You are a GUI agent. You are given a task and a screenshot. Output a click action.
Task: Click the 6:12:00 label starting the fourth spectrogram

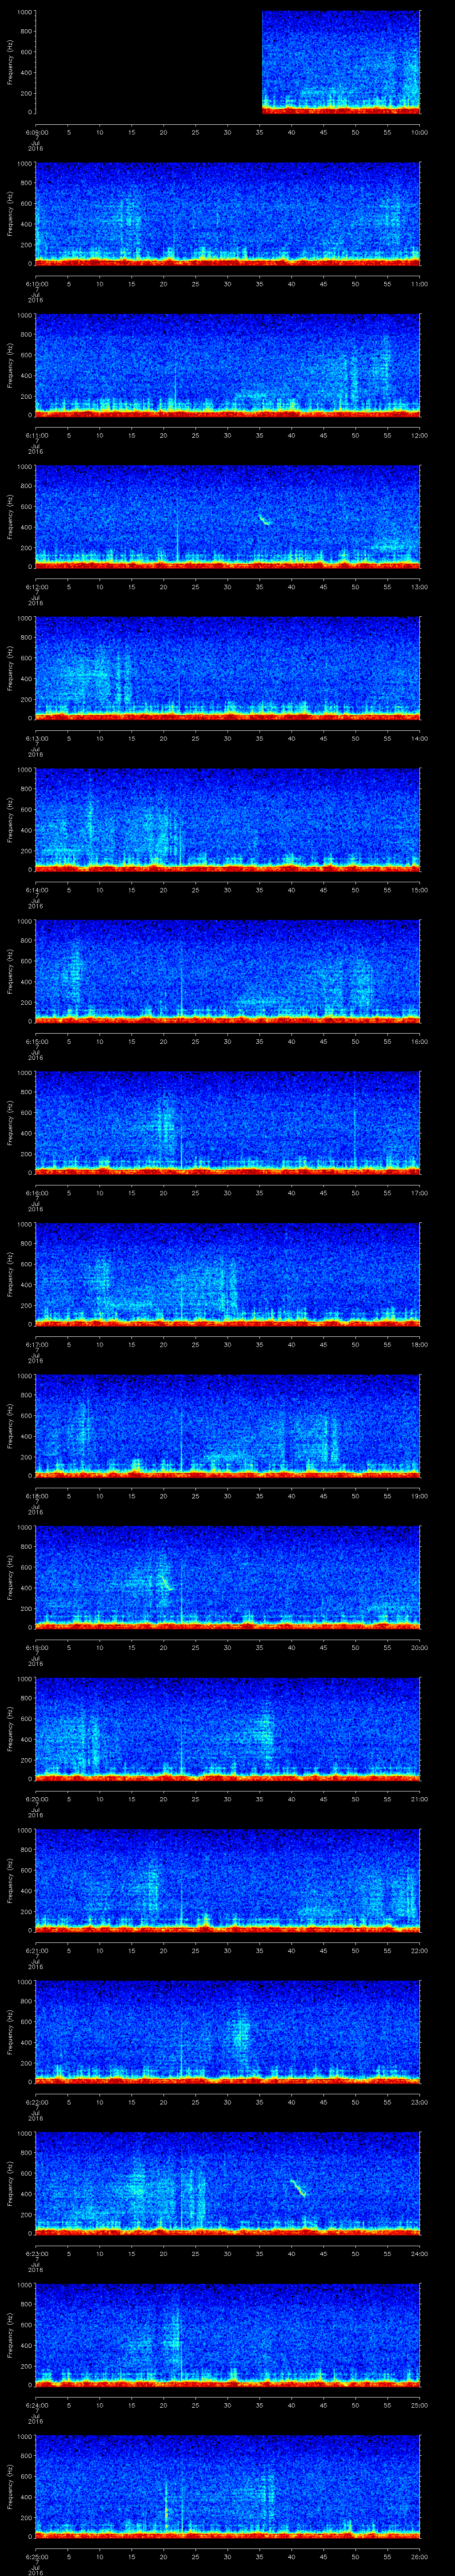coord(36,587)
